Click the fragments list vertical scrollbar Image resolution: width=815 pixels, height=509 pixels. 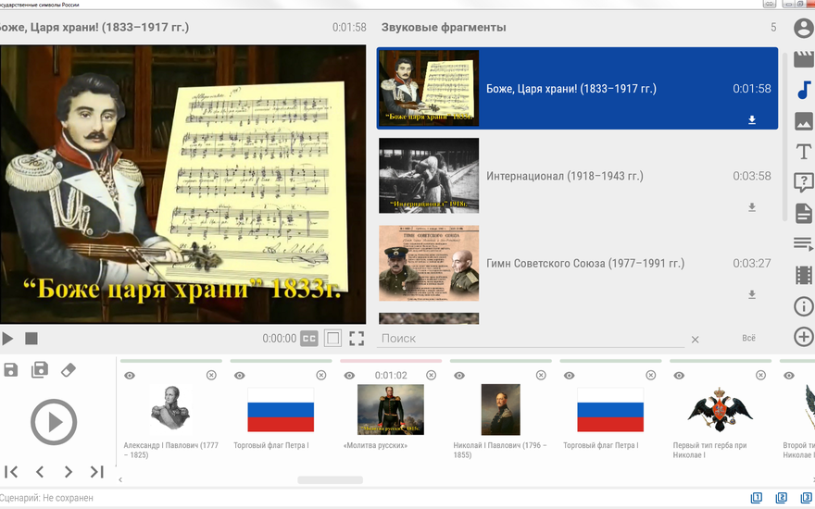click(x=784, y=136)
